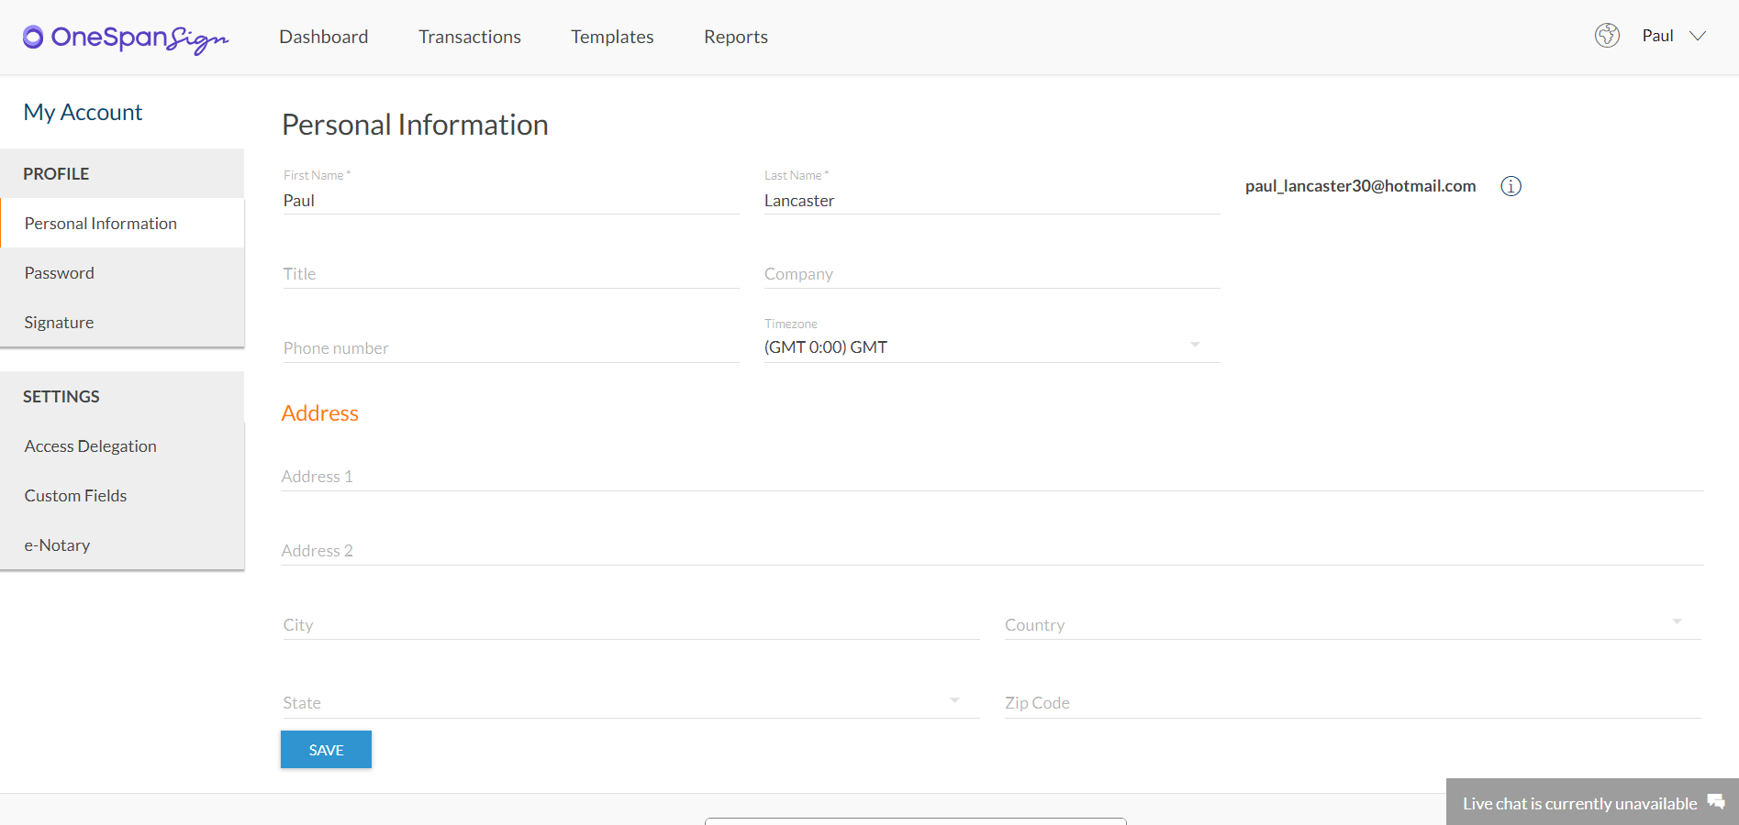Open the Timezone dropdown
1739x825 pixels.
pos(992,346)
